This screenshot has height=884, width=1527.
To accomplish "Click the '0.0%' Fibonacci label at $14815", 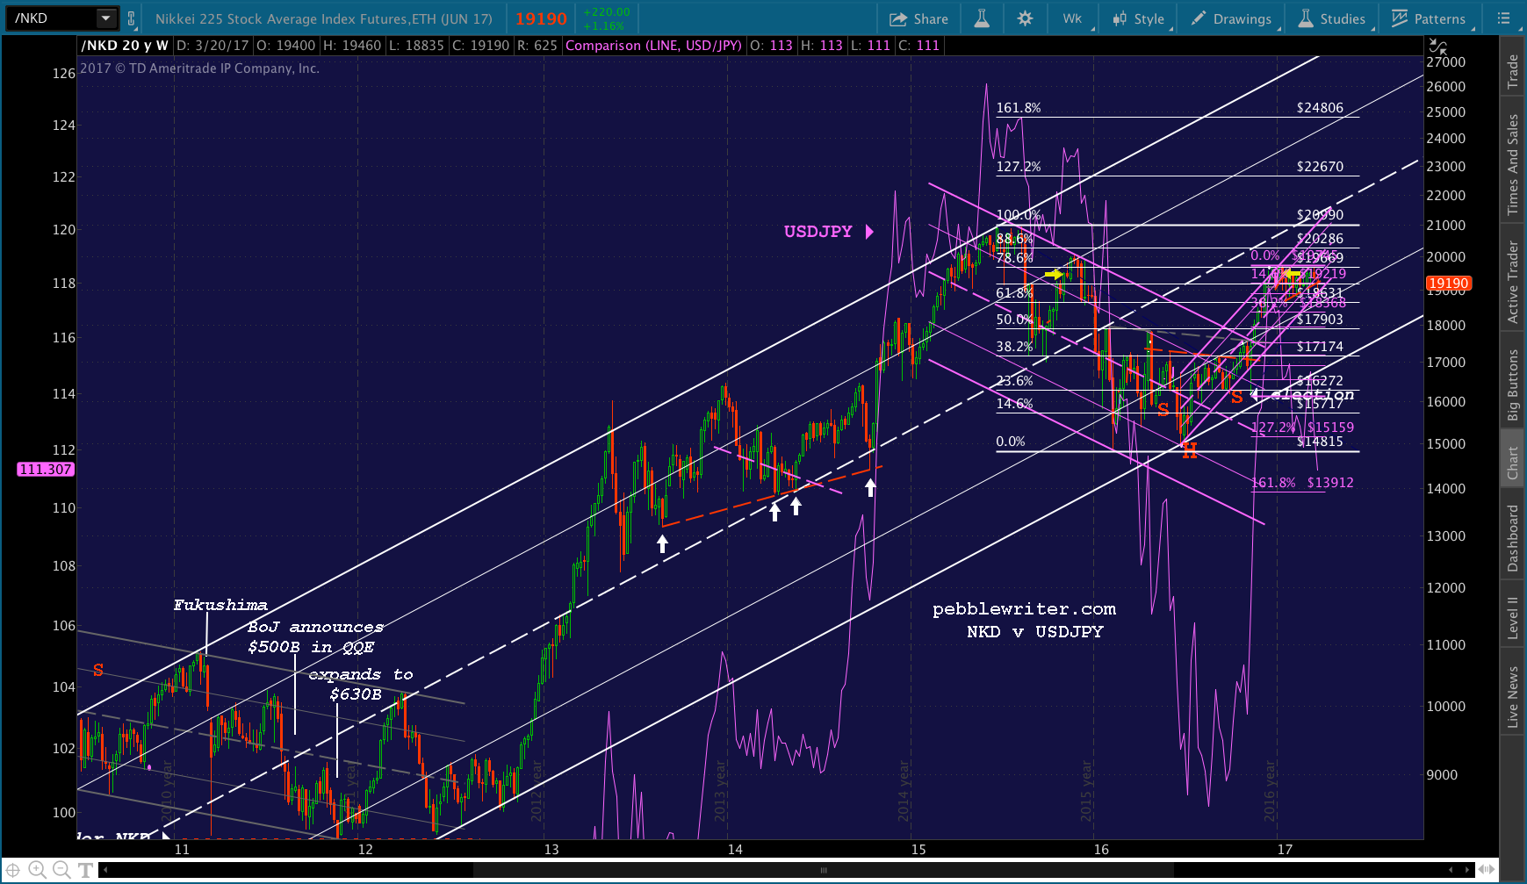I will click(x=1011, y=442).
